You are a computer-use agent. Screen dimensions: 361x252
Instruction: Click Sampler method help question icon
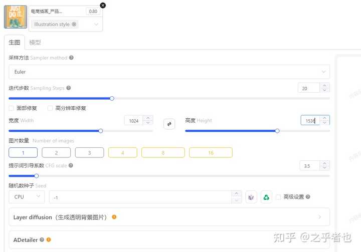pos(71,58)
